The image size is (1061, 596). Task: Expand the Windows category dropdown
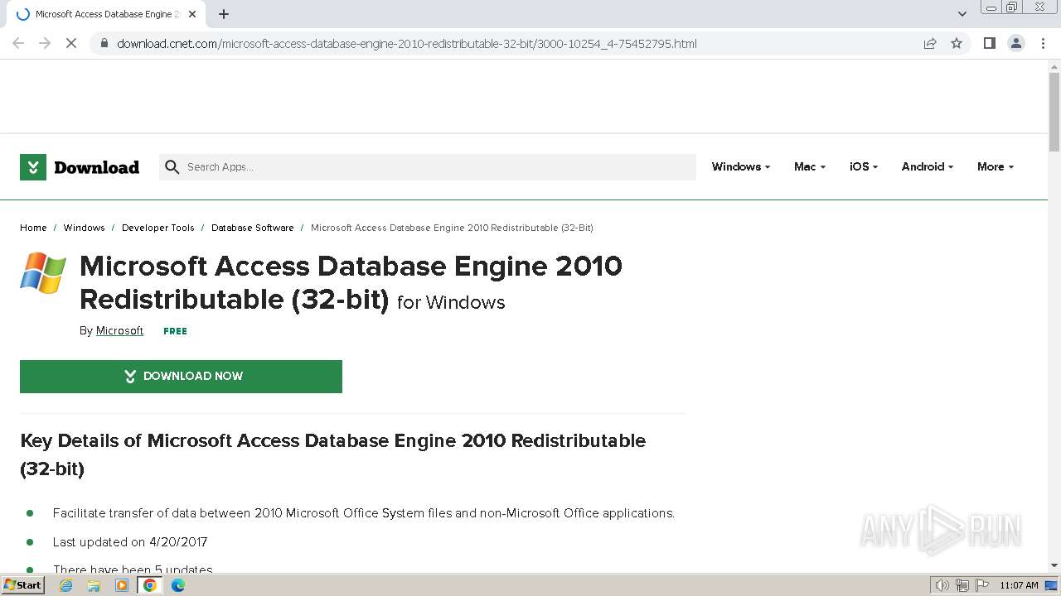(x=740, y=166)
